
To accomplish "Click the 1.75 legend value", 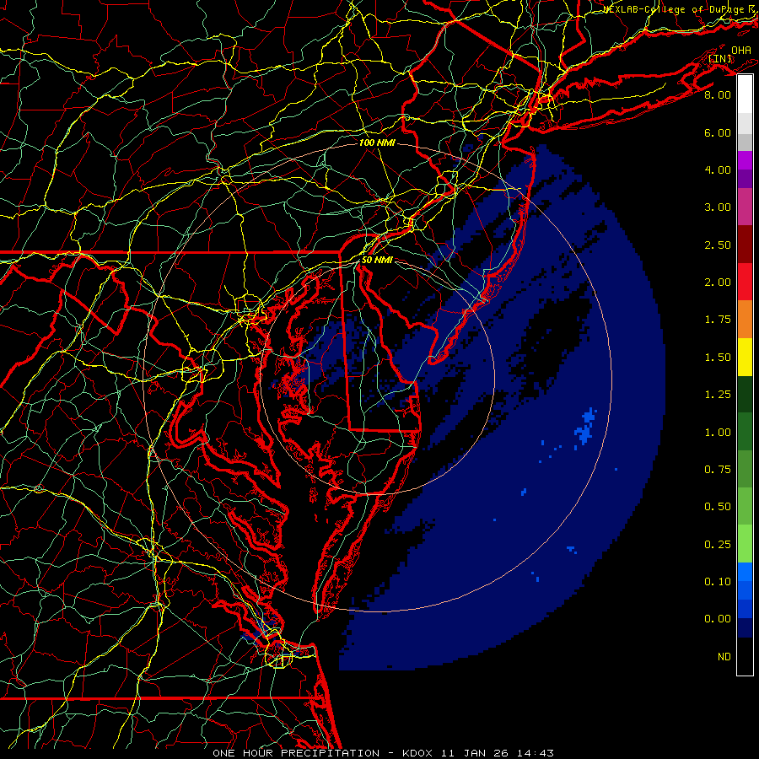I will click(x=718, y=320).
